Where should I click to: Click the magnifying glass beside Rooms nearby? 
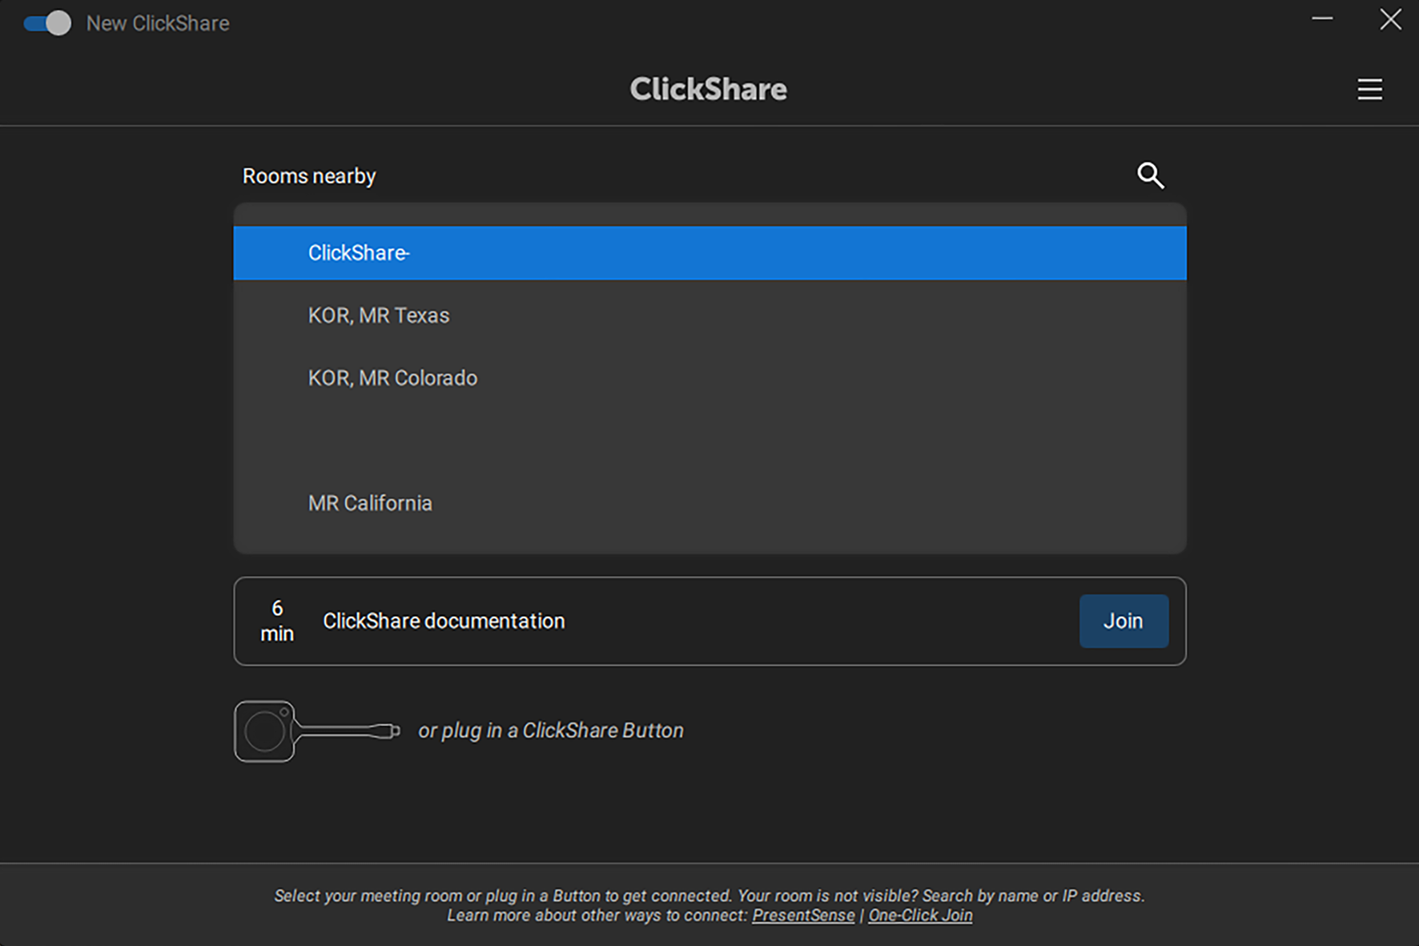coord(1151,175)
